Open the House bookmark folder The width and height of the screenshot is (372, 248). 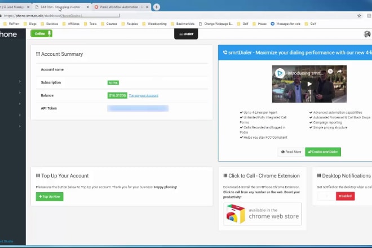(259, 24)
